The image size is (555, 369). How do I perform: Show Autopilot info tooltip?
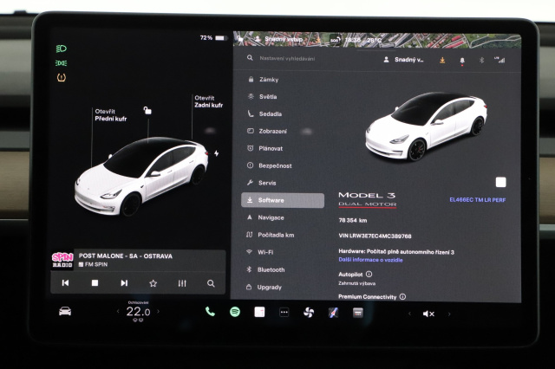(369, 274)
